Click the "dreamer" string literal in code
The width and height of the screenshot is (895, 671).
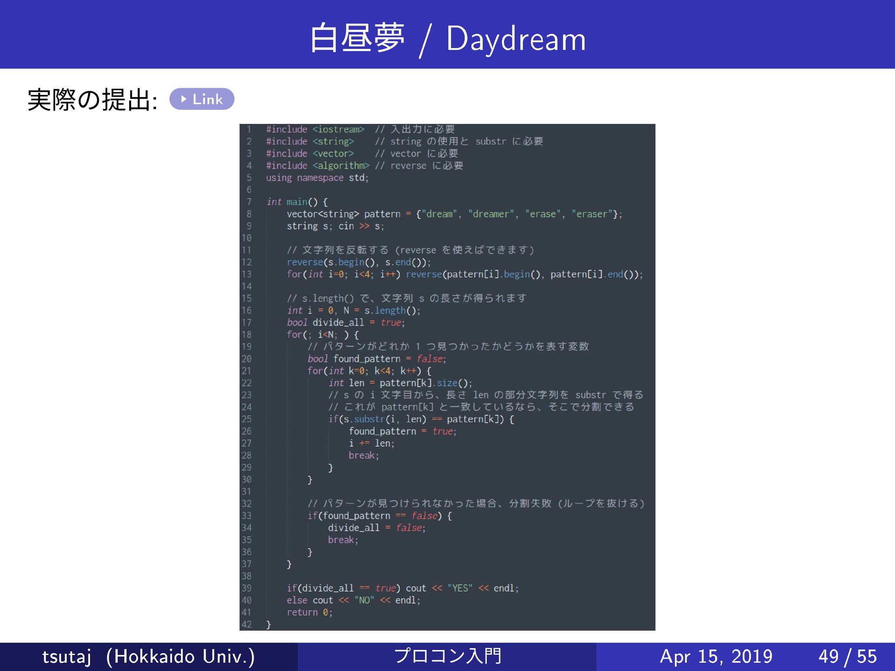pos(491,214)
